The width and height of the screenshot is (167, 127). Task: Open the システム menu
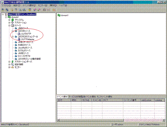[6, 5]
